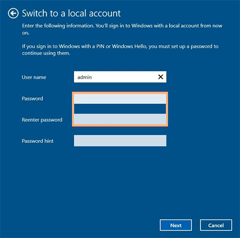
Task: Click the orange highlight border around password fields
Action: 120,93
